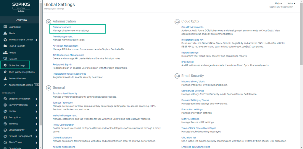Screen dimensions: 303x149
Task: Open the Help dropdown menu
Action: pyautogui.click(x=278, y=3)
